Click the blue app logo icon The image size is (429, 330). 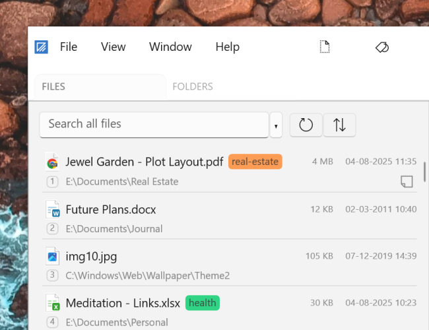click(42, 47)
